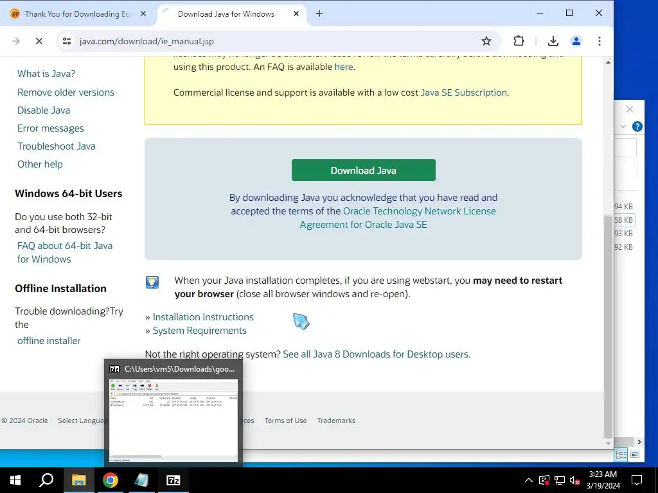658x493 pixels.
Task: Click the 7-Zip taskbar icon
Action: (173, 480)
